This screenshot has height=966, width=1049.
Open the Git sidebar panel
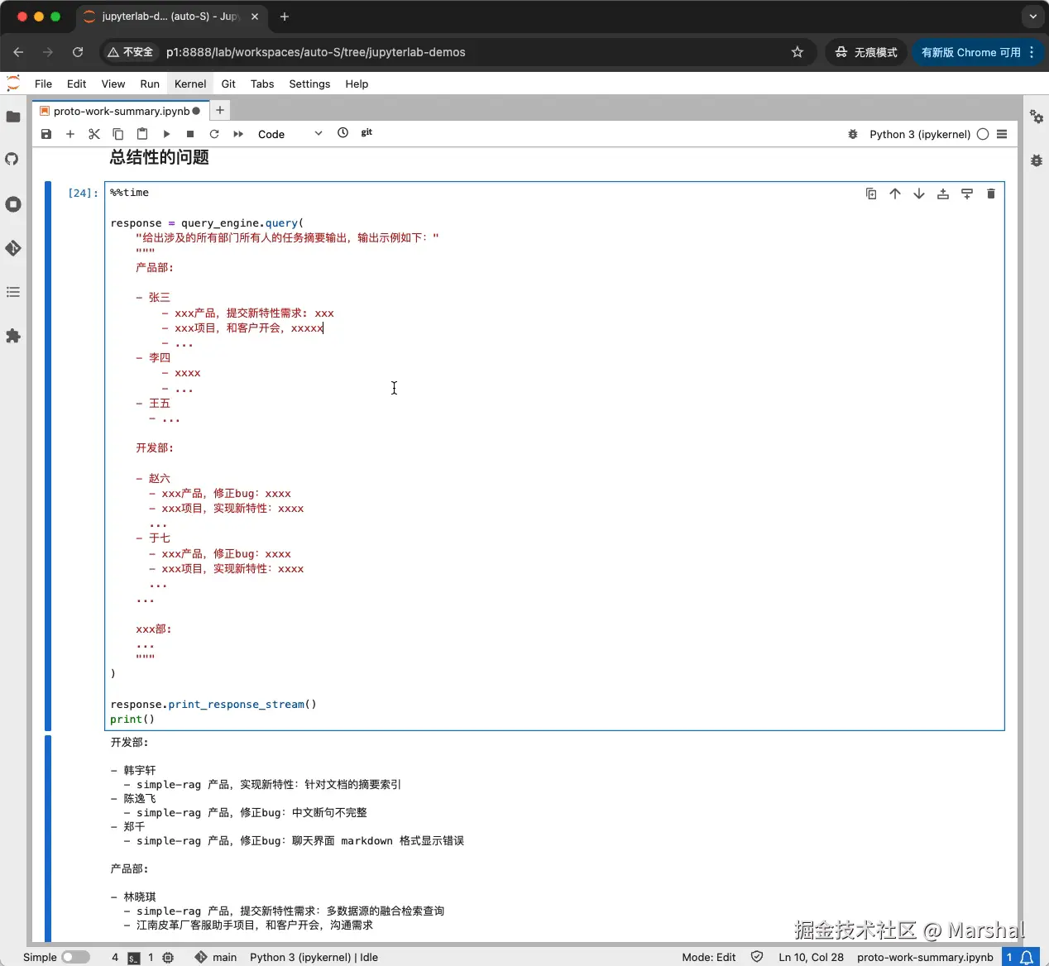[13, 247]
